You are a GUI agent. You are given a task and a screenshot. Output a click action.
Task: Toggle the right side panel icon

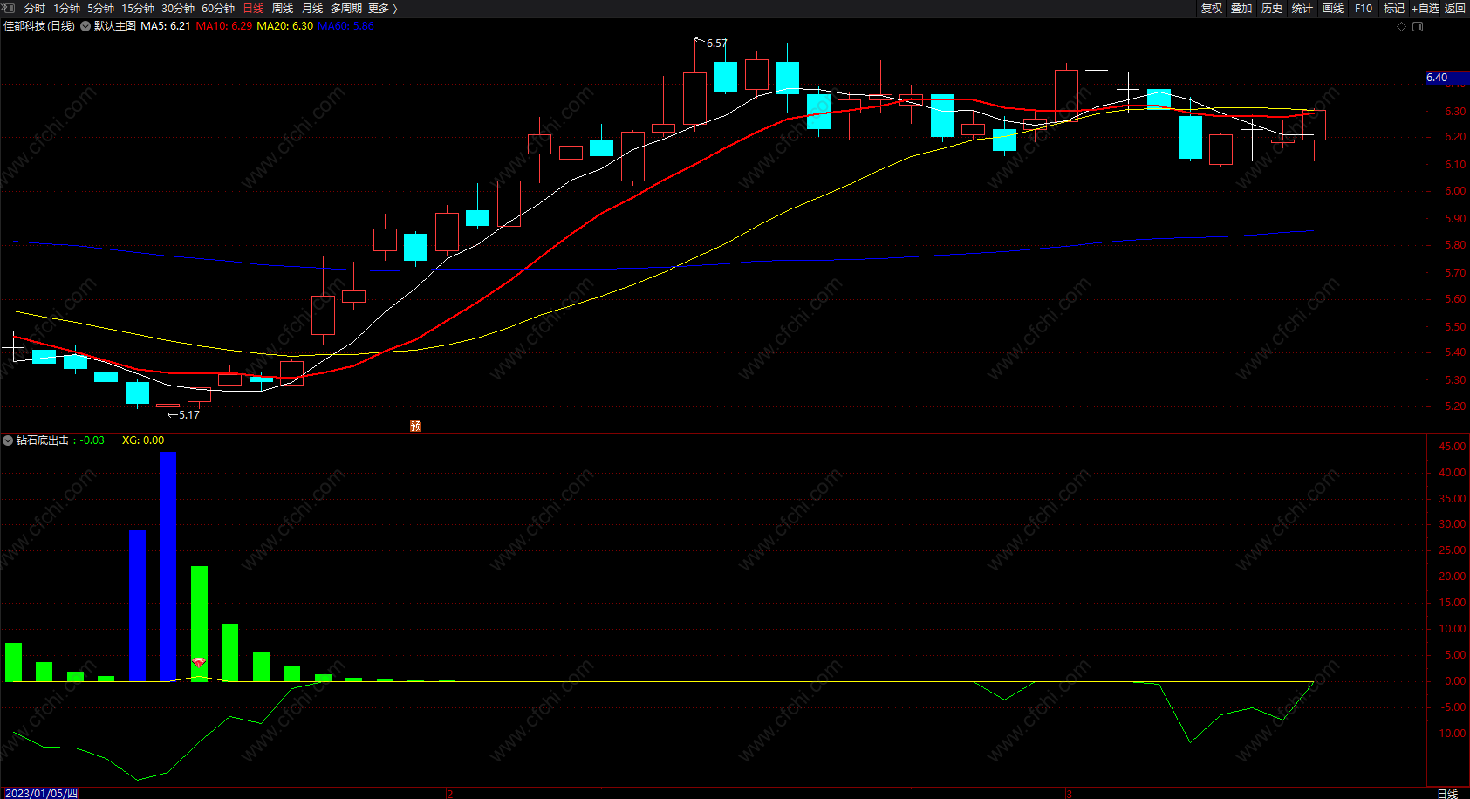tap(1418, 26)
